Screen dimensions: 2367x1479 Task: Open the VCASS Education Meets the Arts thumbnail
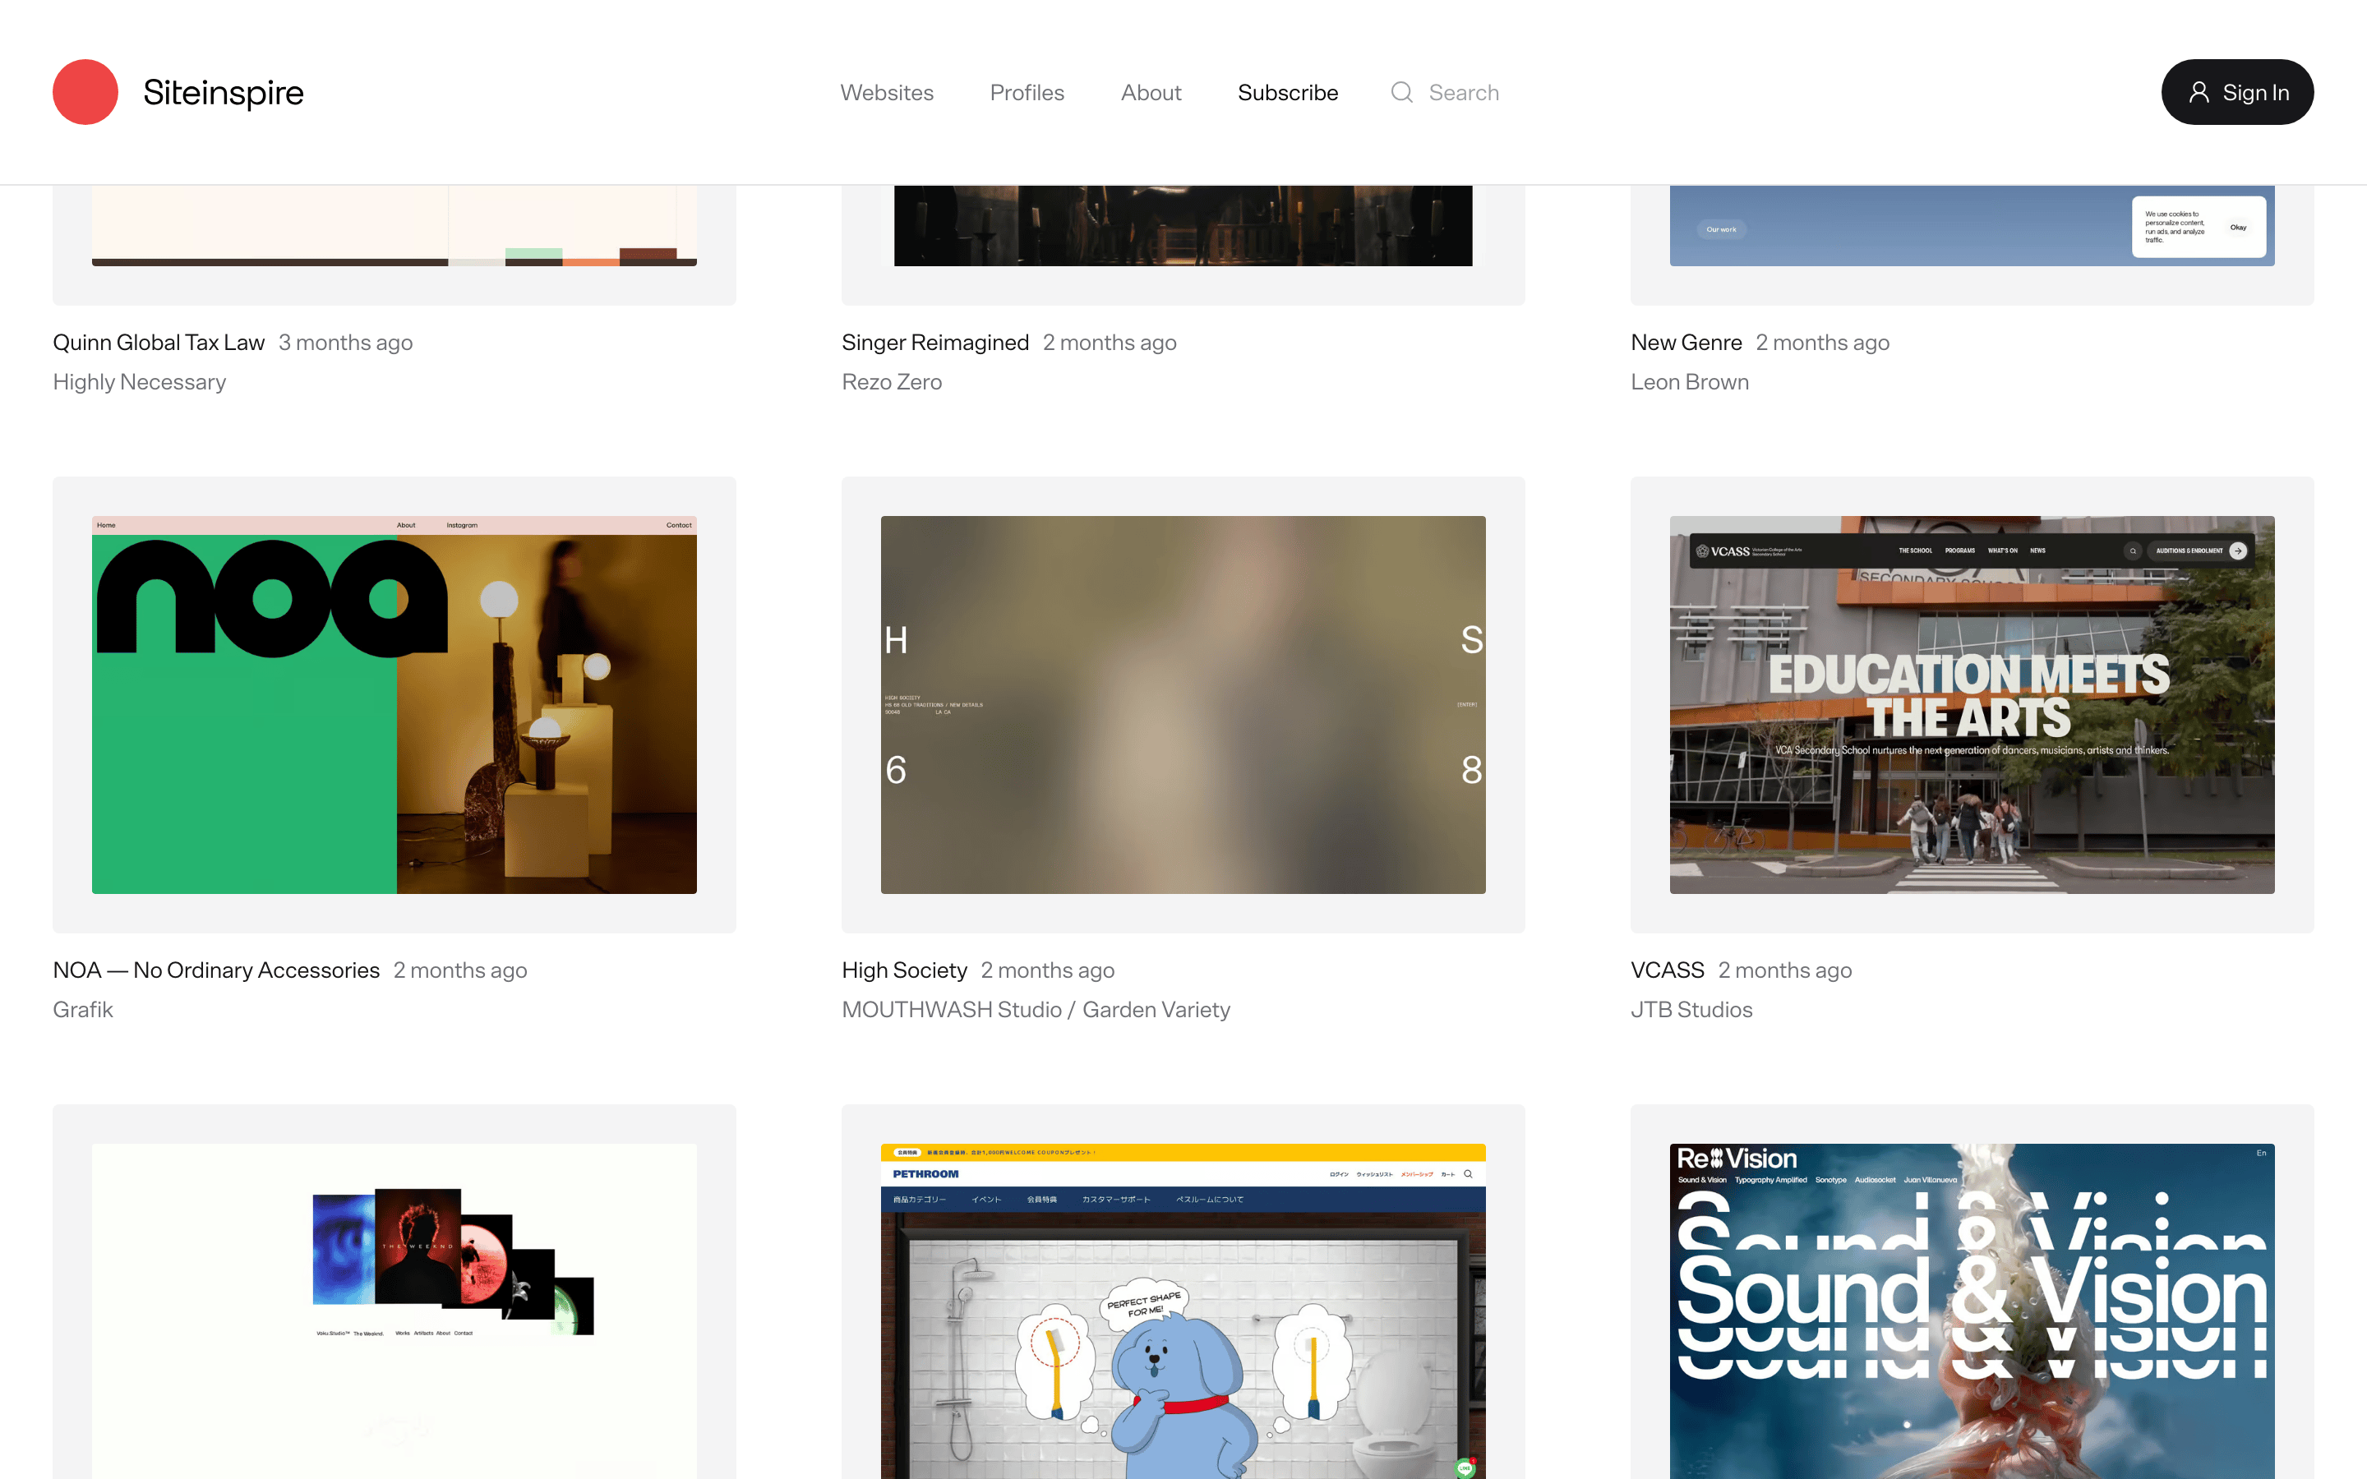pyautogui.click(x=1972, y=704)
